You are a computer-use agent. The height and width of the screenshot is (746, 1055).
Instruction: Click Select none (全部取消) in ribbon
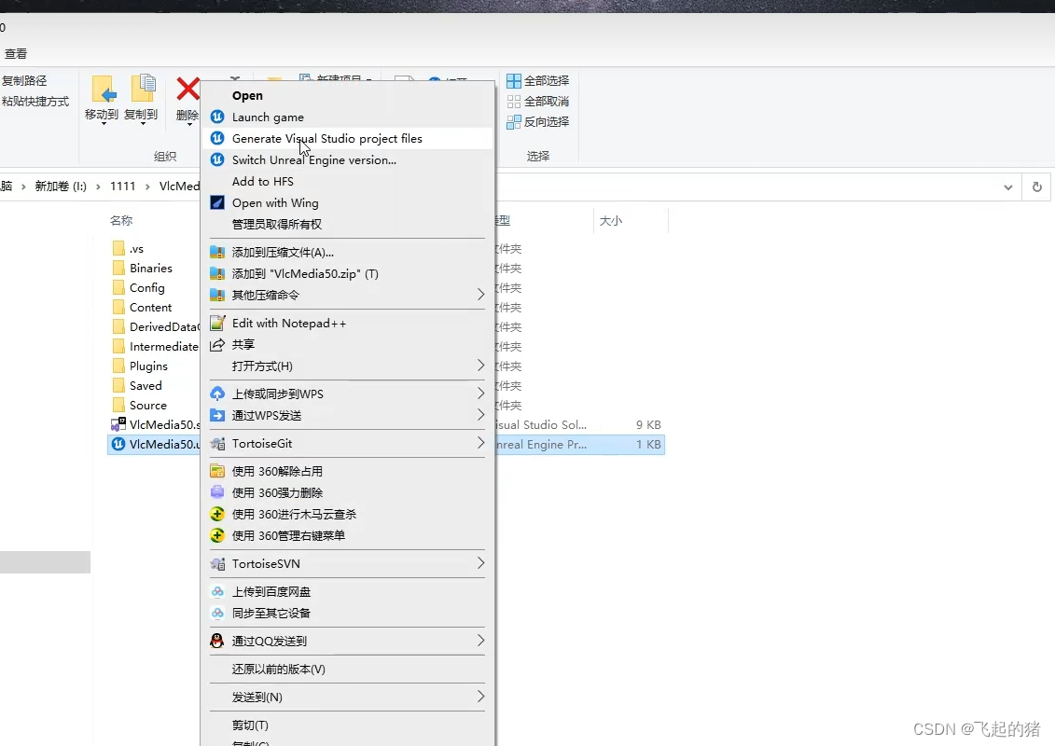pyautogui.click(x=537, y=102)
